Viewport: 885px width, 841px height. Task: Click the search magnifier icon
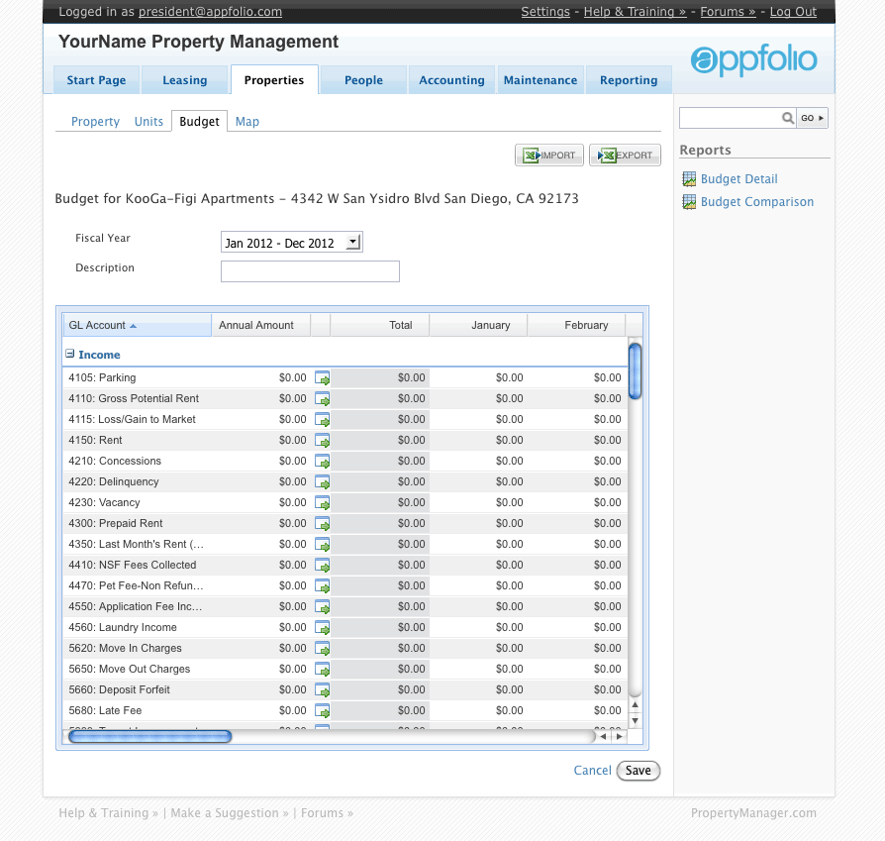(787, 117)
